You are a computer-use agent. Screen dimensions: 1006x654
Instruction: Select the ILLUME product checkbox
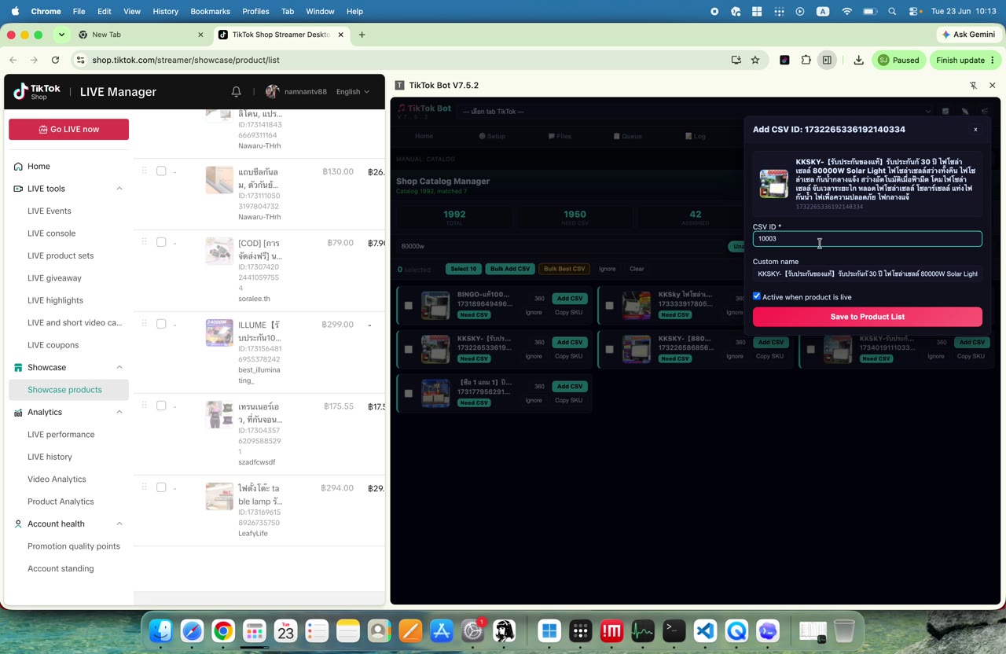(161, 324)
